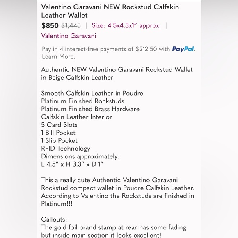
Task: Click the Calfskin Leather Interior line
Action: [77, 117]
